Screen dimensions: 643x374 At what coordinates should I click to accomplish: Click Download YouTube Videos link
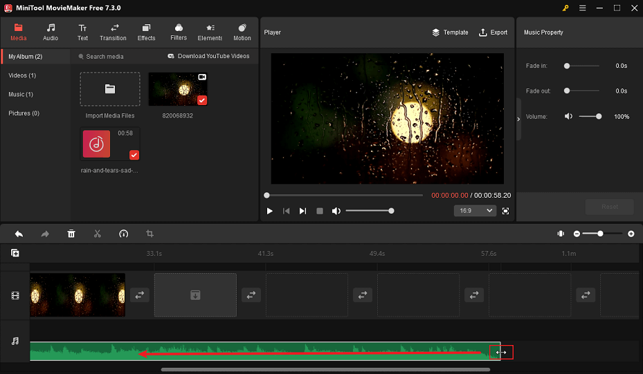click(208, 56)
